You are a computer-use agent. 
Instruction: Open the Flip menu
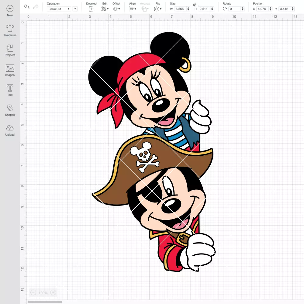tap(158, 9)
